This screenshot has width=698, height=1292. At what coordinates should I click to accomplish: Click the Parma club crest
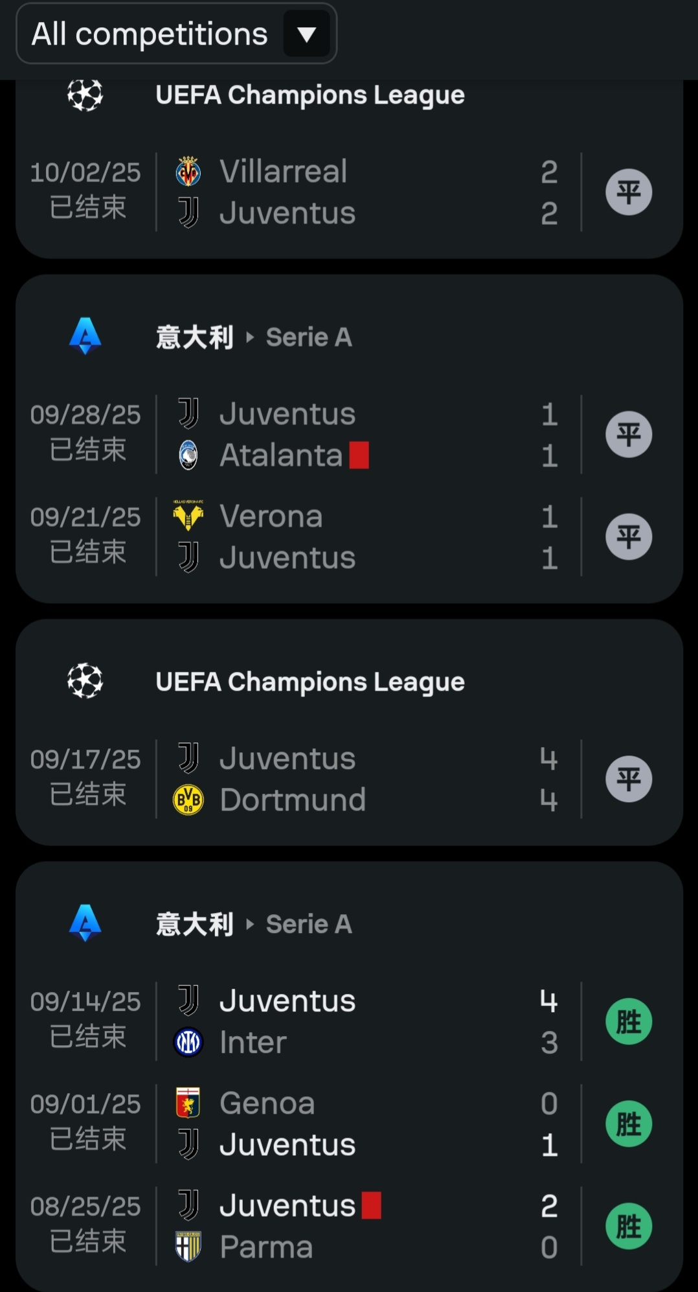click(x=188, y=1247)
